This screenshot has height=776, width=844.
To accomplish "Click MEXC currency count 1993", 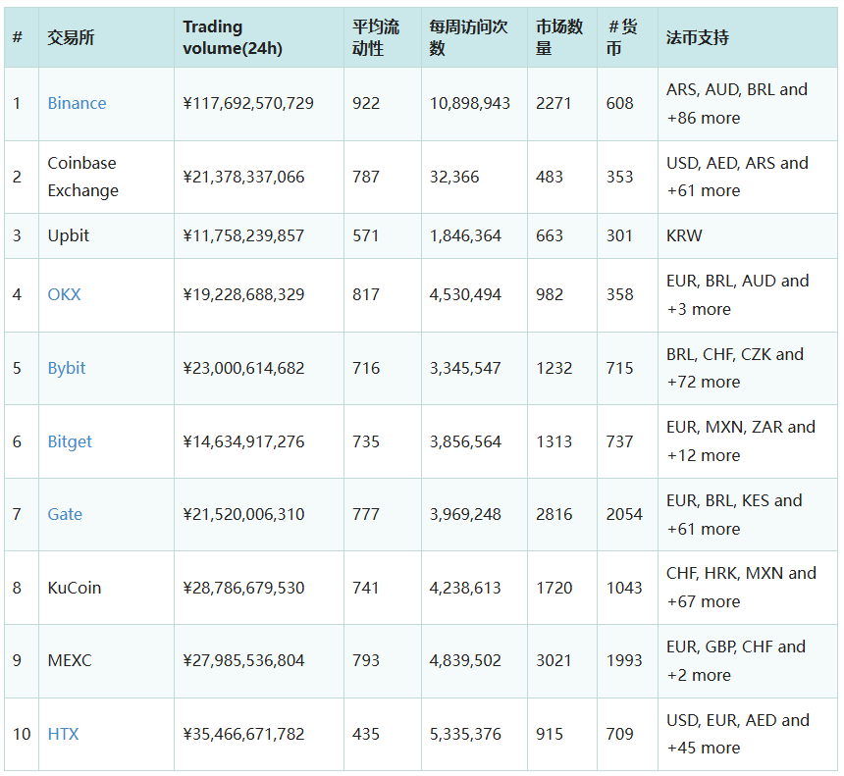I will coord(624,660).
